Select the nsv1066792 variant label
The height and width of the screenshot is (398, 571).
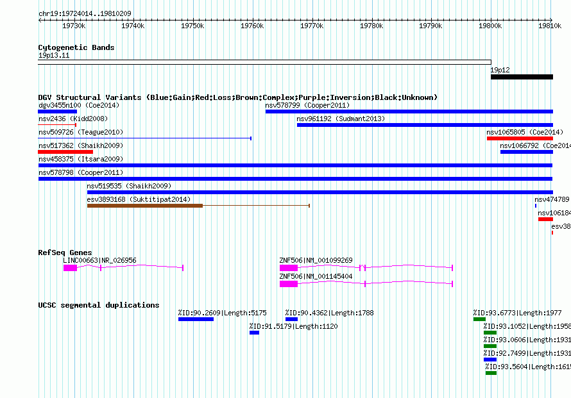click(x=535, y=145)
